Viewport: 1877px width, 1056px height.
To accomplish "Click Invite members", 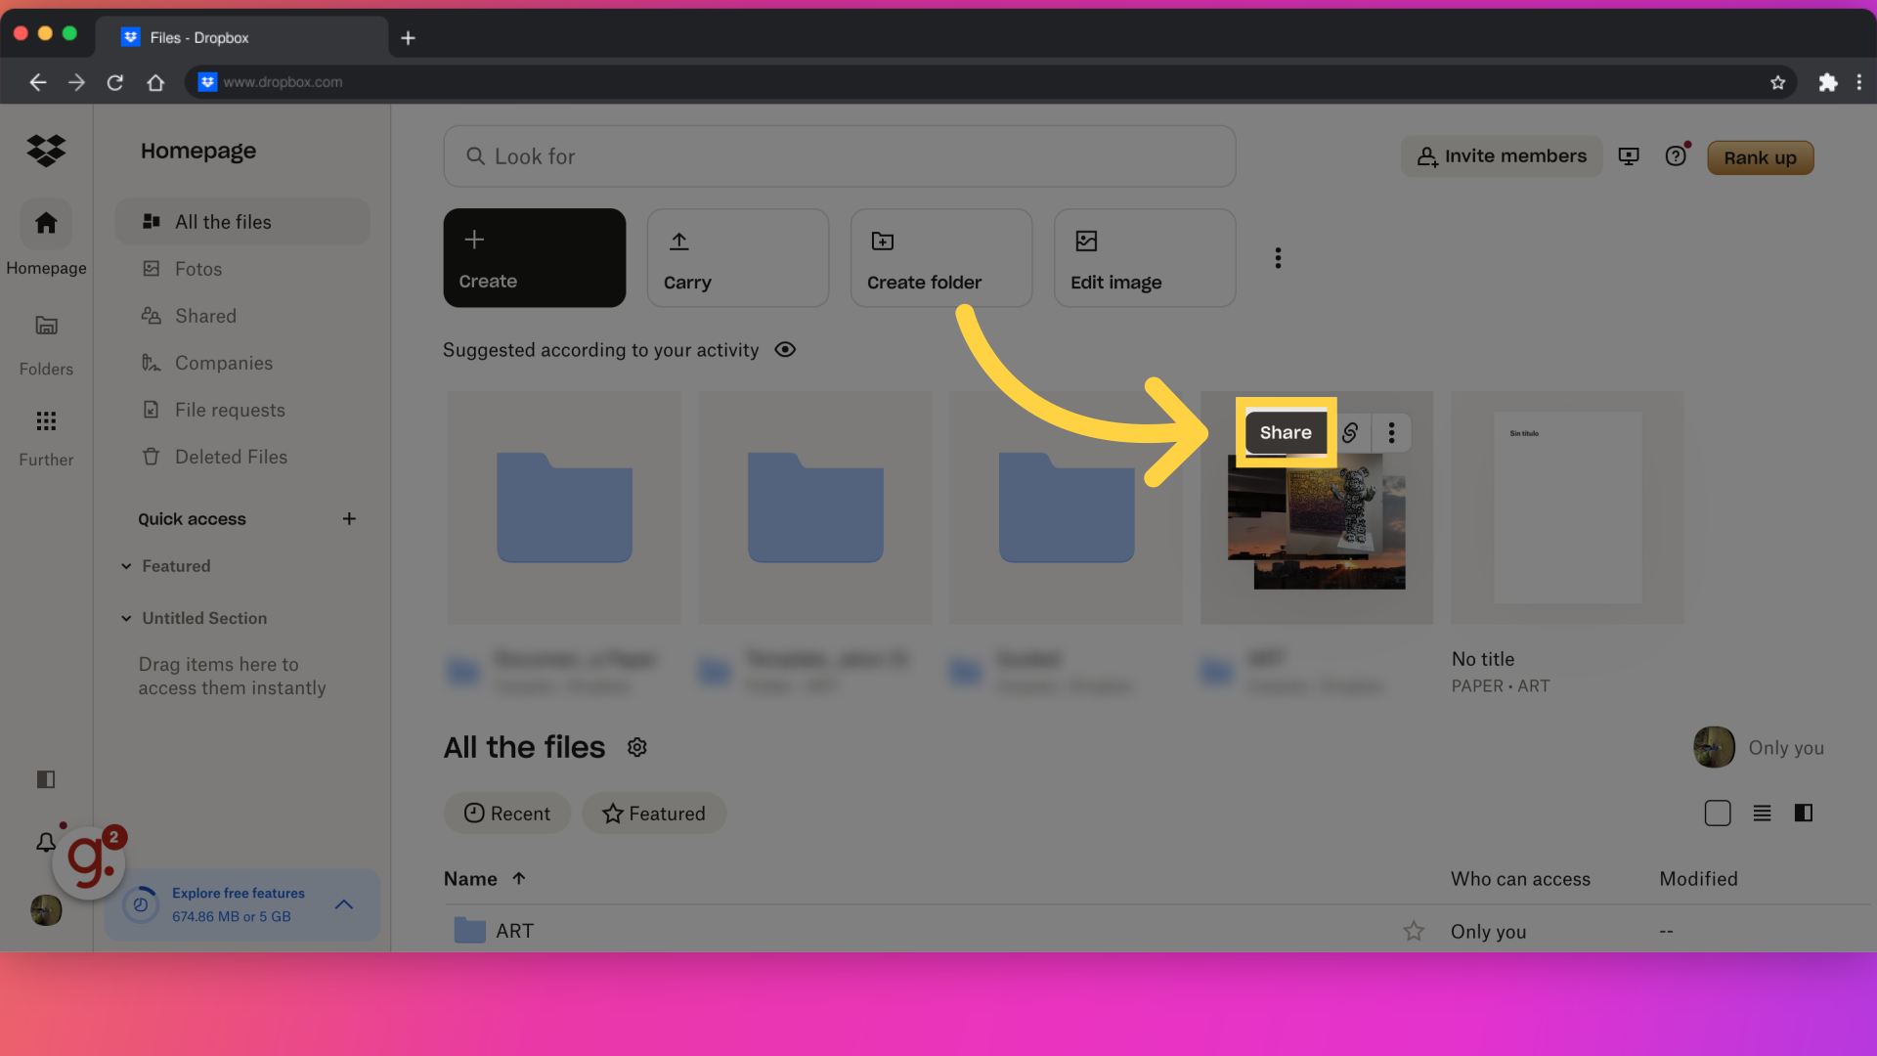I will [1502, 156].
